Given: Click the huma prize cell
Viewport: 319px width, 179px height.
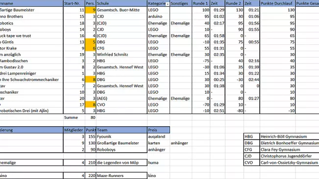Looking at the screenshot, I should tap(158, 162).
